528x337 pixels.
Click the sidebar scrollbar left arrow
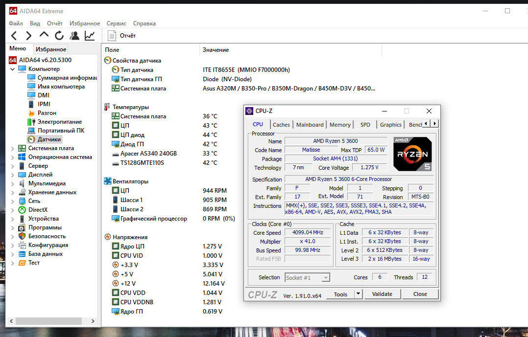pyautogui.click(x=11, y=321)
